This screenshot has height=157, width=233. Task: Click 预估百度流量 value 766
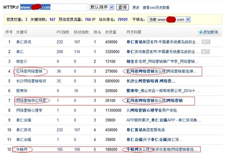click(x=88, y=19)
